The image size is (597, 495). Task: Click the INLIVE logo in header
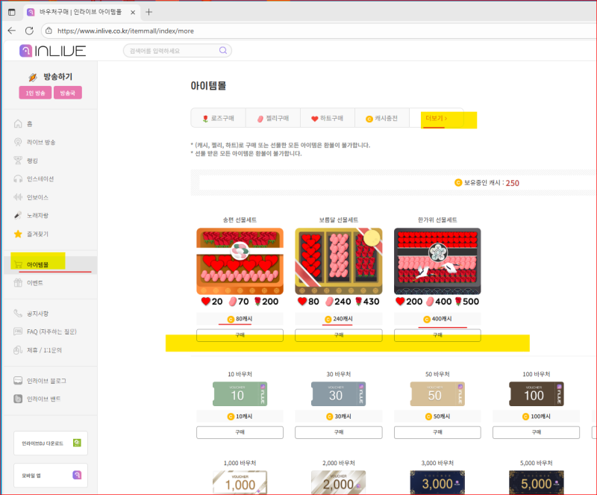(x=52, y=51)
